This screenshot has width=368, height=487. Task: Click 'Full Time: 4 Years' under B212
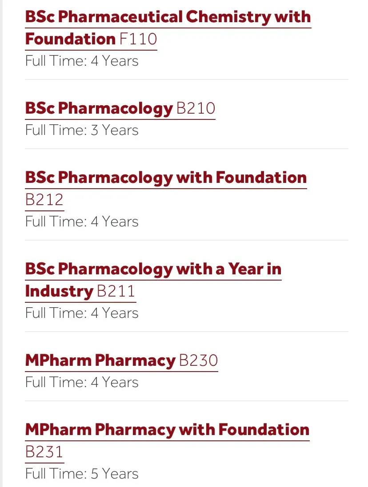(82, 222)
